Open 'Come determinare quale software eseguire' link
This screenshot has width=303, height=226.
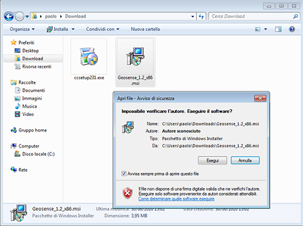coord(176,199)
